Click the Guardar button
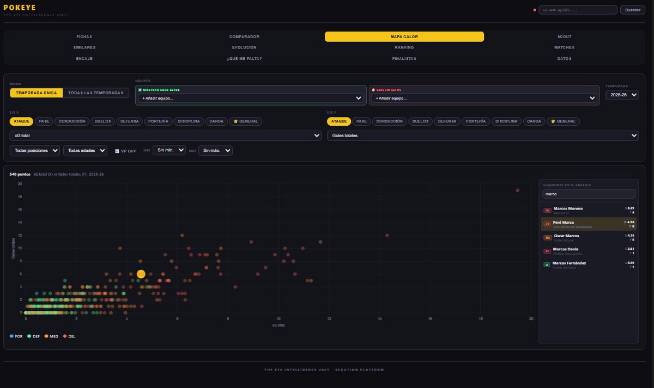 (633, 10)
